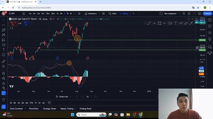Select the 1m timeframe
The image size is (213, 119).
coord(30,14)
